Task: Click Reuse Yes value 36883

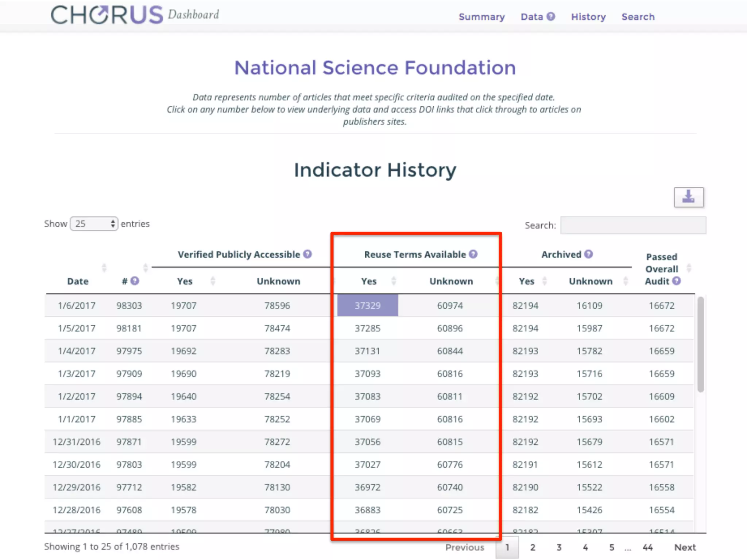Action: click(x=368, y=510)
